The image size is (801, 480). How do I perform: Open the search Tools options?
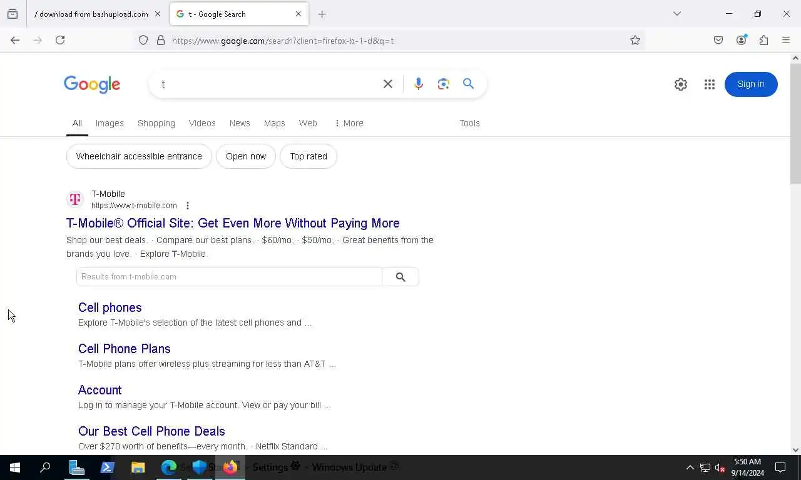point(469,123)
